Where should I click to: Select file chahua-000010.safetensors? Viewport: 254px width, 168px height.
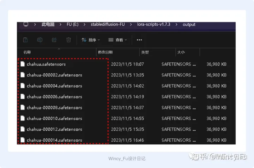click(54, 119)
